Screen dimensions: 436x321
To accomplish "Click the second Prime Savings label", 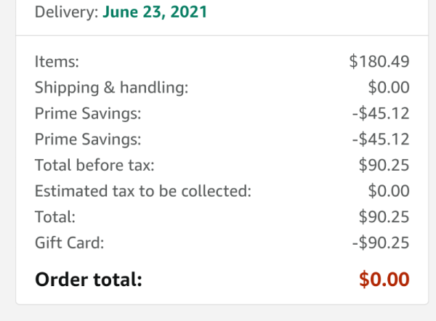I will click(88, 139).
